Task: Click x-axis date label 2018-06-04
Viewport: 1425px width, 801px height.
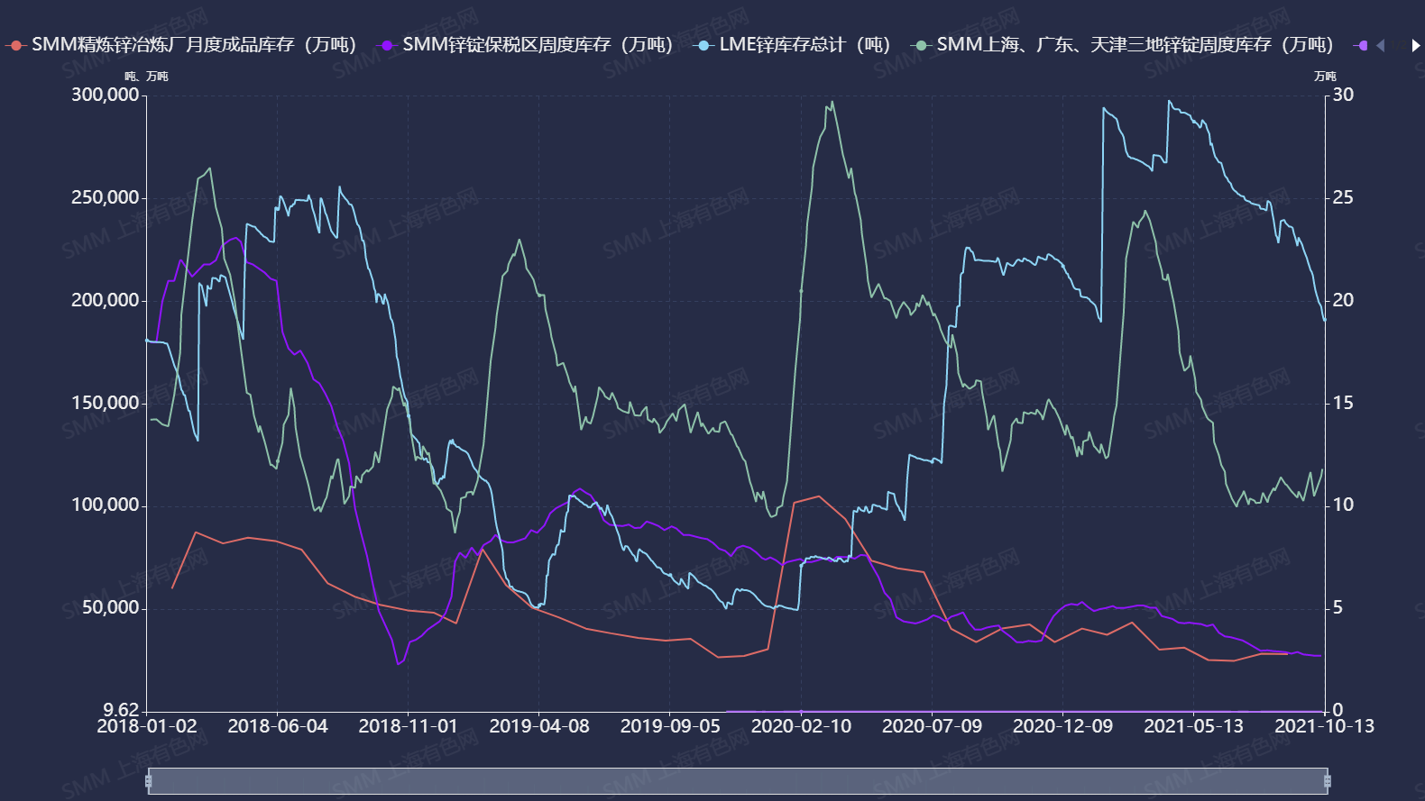Action: point(278,726)
